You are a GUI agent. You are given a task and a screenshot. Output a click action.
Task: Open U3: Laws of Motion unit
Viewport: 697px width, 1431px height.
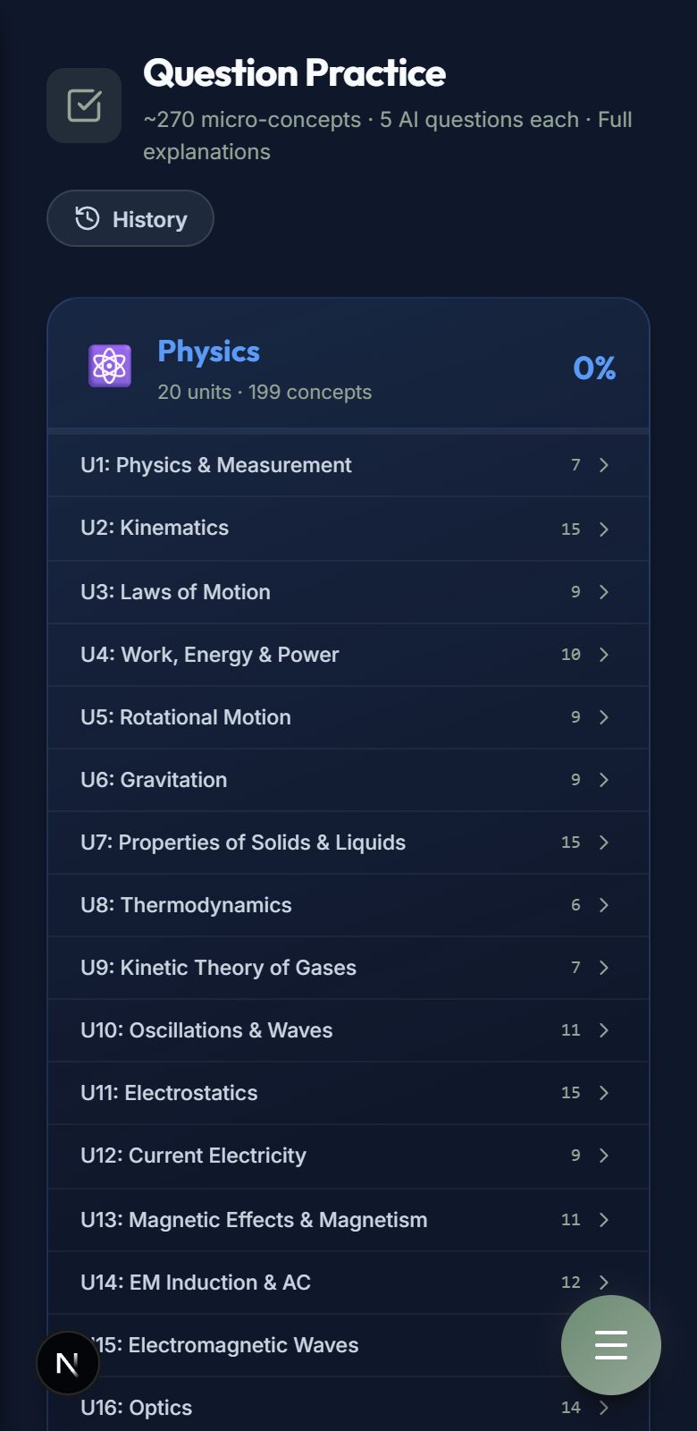coord(348,592)
